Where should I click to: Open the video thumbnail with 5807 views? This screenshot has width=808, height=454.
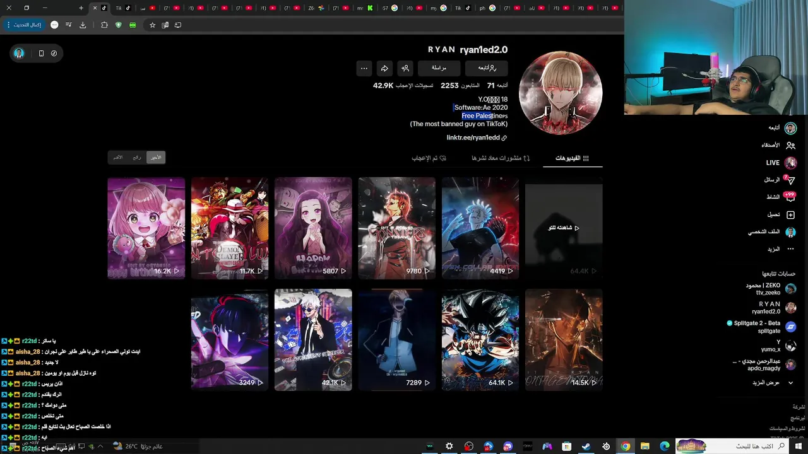pos(313,228)
